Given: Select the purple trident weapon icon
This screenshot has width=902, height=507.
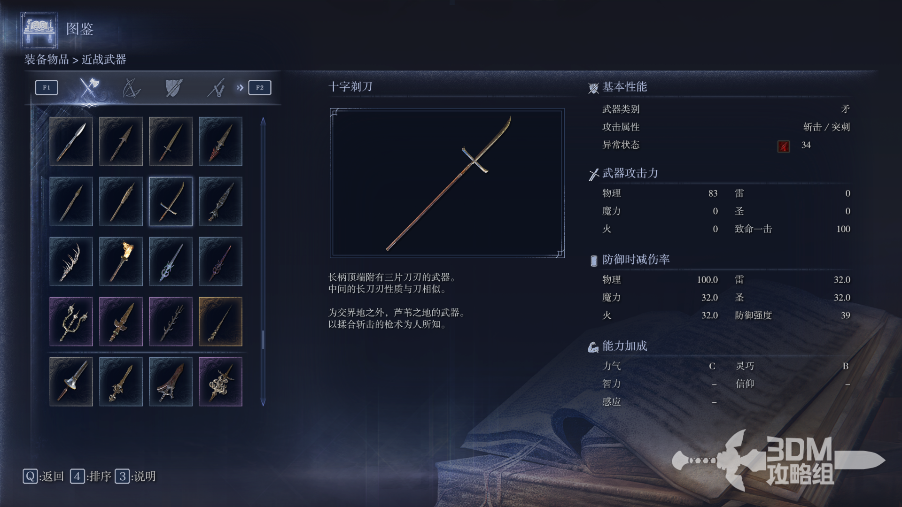Looking at the screenshot, I should click(71, 322).
